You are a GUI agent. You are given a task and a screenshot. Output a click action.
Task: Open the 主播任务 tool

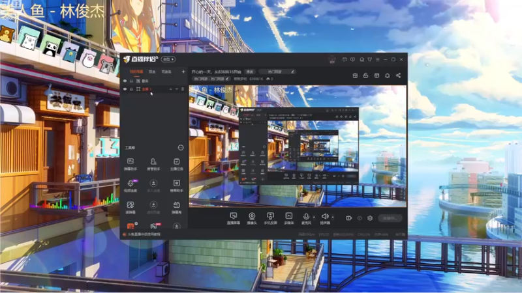click(x=176, y=164)
